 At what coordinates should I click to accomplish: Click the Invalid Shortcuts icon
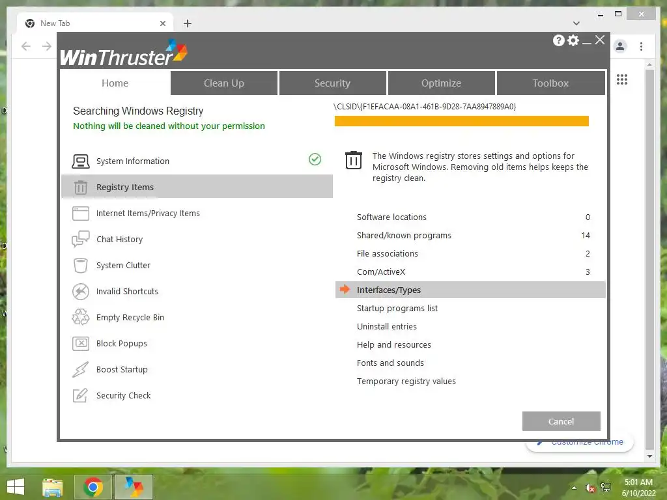80,291
